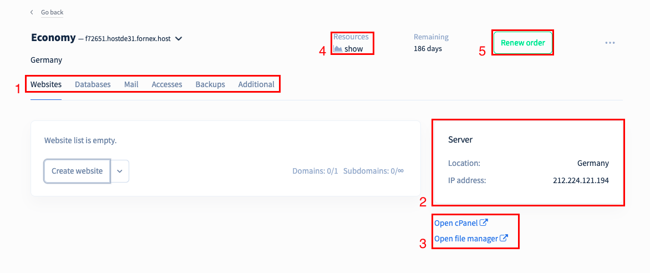Click the Open file manager link
Screen dimensions: 650x273
466,239
